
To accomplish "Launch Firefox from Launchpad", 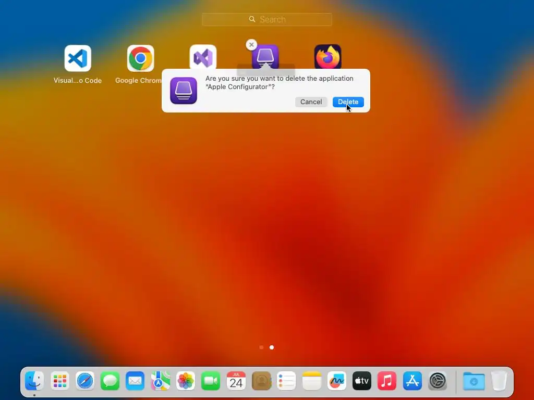I will click(327, 57).
